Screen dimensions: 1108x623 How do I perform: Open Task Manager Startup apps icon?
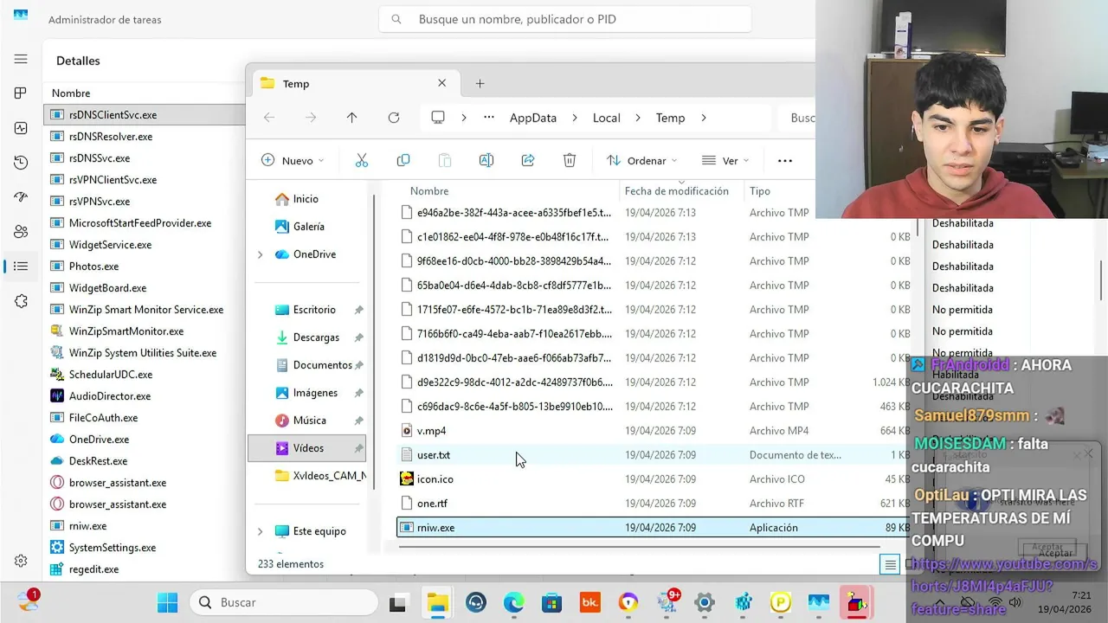(x=21, y=197)
